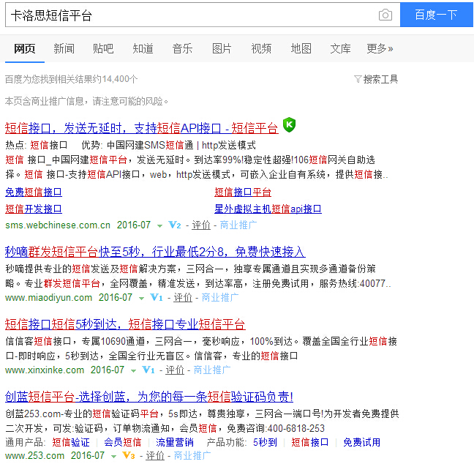This screenshot has width=474, height=475.
Task: Click 评价 for www.xinxinke.com result
Action: 175,370
